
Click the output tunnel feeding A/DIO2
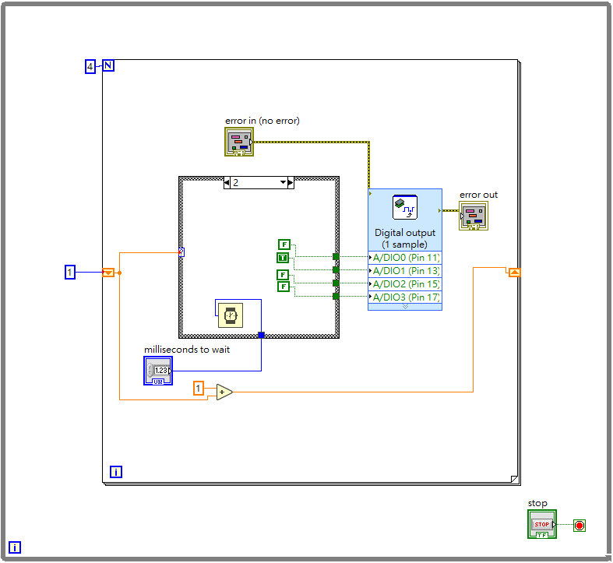[336, 283]
